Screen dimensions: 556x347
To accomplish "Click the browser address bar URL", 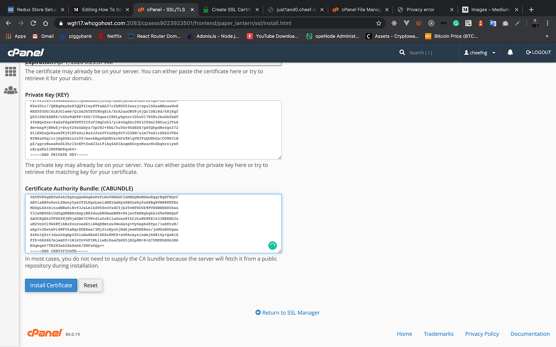I will coord(179,23).
